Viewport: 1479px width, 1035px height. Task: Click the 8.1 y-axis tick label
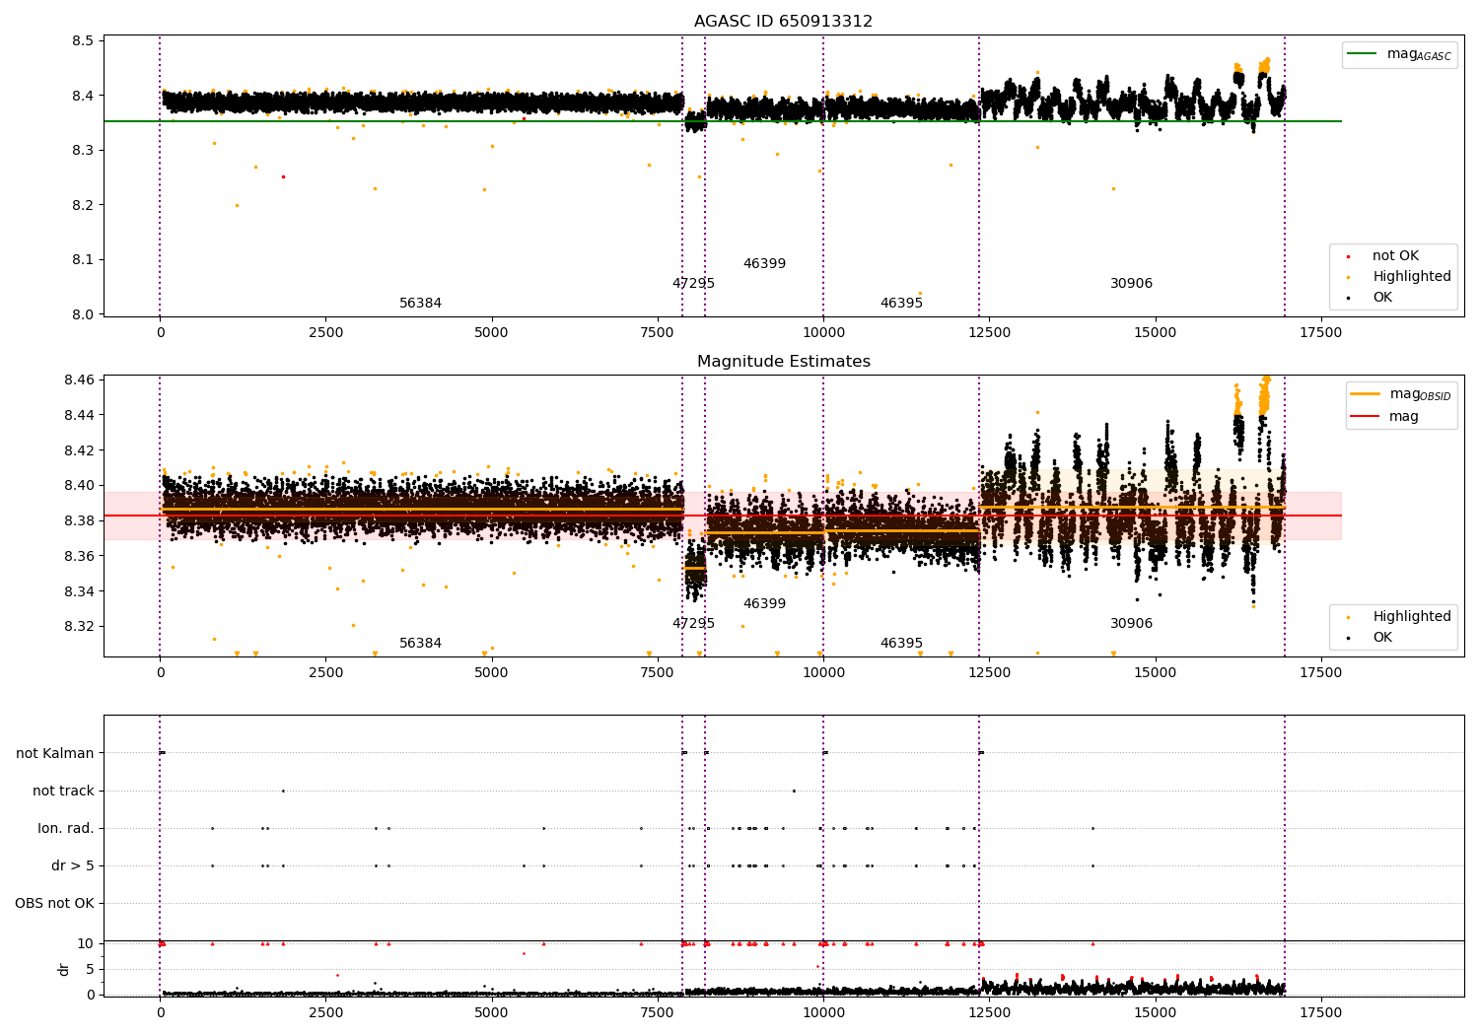pos(83,260)
